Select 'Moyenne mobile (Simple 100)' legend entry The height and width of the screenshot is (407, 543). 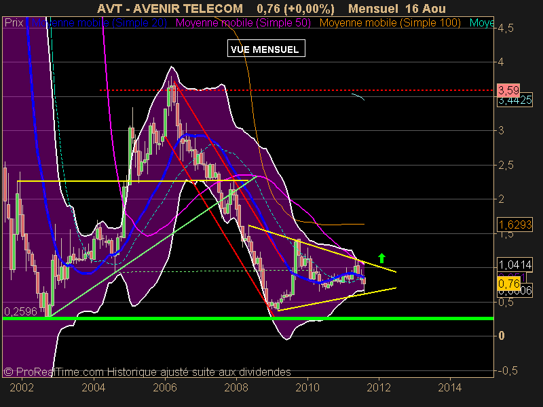point(390,23)
